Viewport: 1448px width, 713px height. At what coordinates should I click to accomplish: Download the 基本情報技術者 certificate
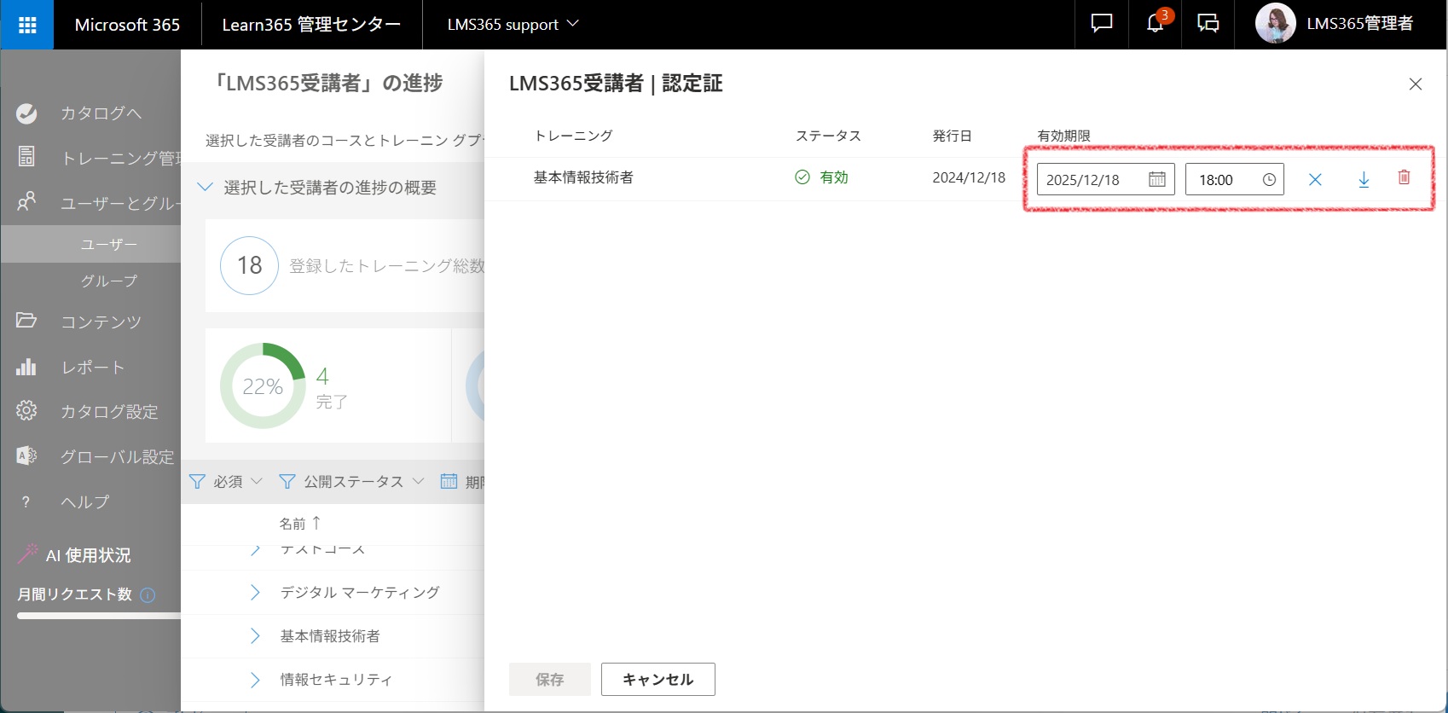click(1364, 179)
